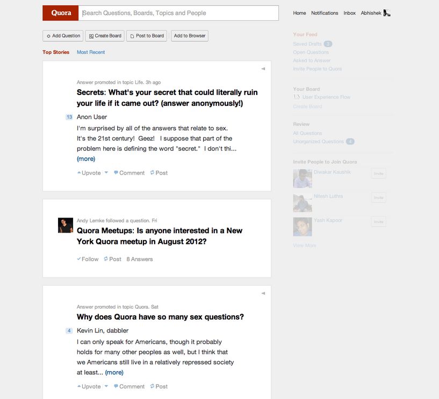View the 8 Answers link
This screenshot has width=439, height=399.
click(139, 259)
